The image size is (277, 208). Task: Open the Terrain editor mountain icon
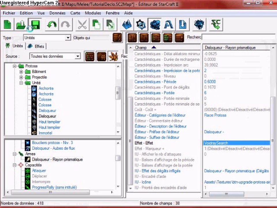coord(127,24)
